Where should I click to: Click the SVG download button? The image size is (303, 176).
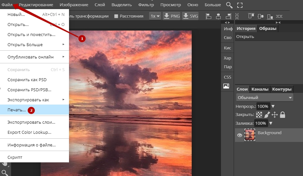pyautogui.click(x=190, y=16)
